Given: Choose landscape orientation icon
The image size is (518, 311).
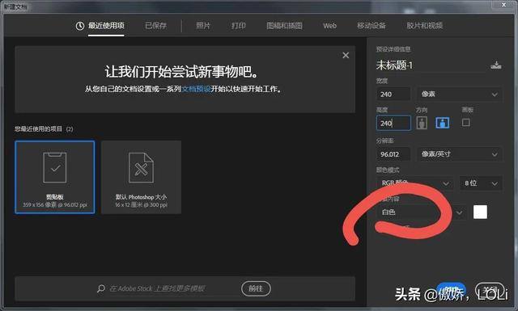Looking at the screenshot, I should click(443, 123).
